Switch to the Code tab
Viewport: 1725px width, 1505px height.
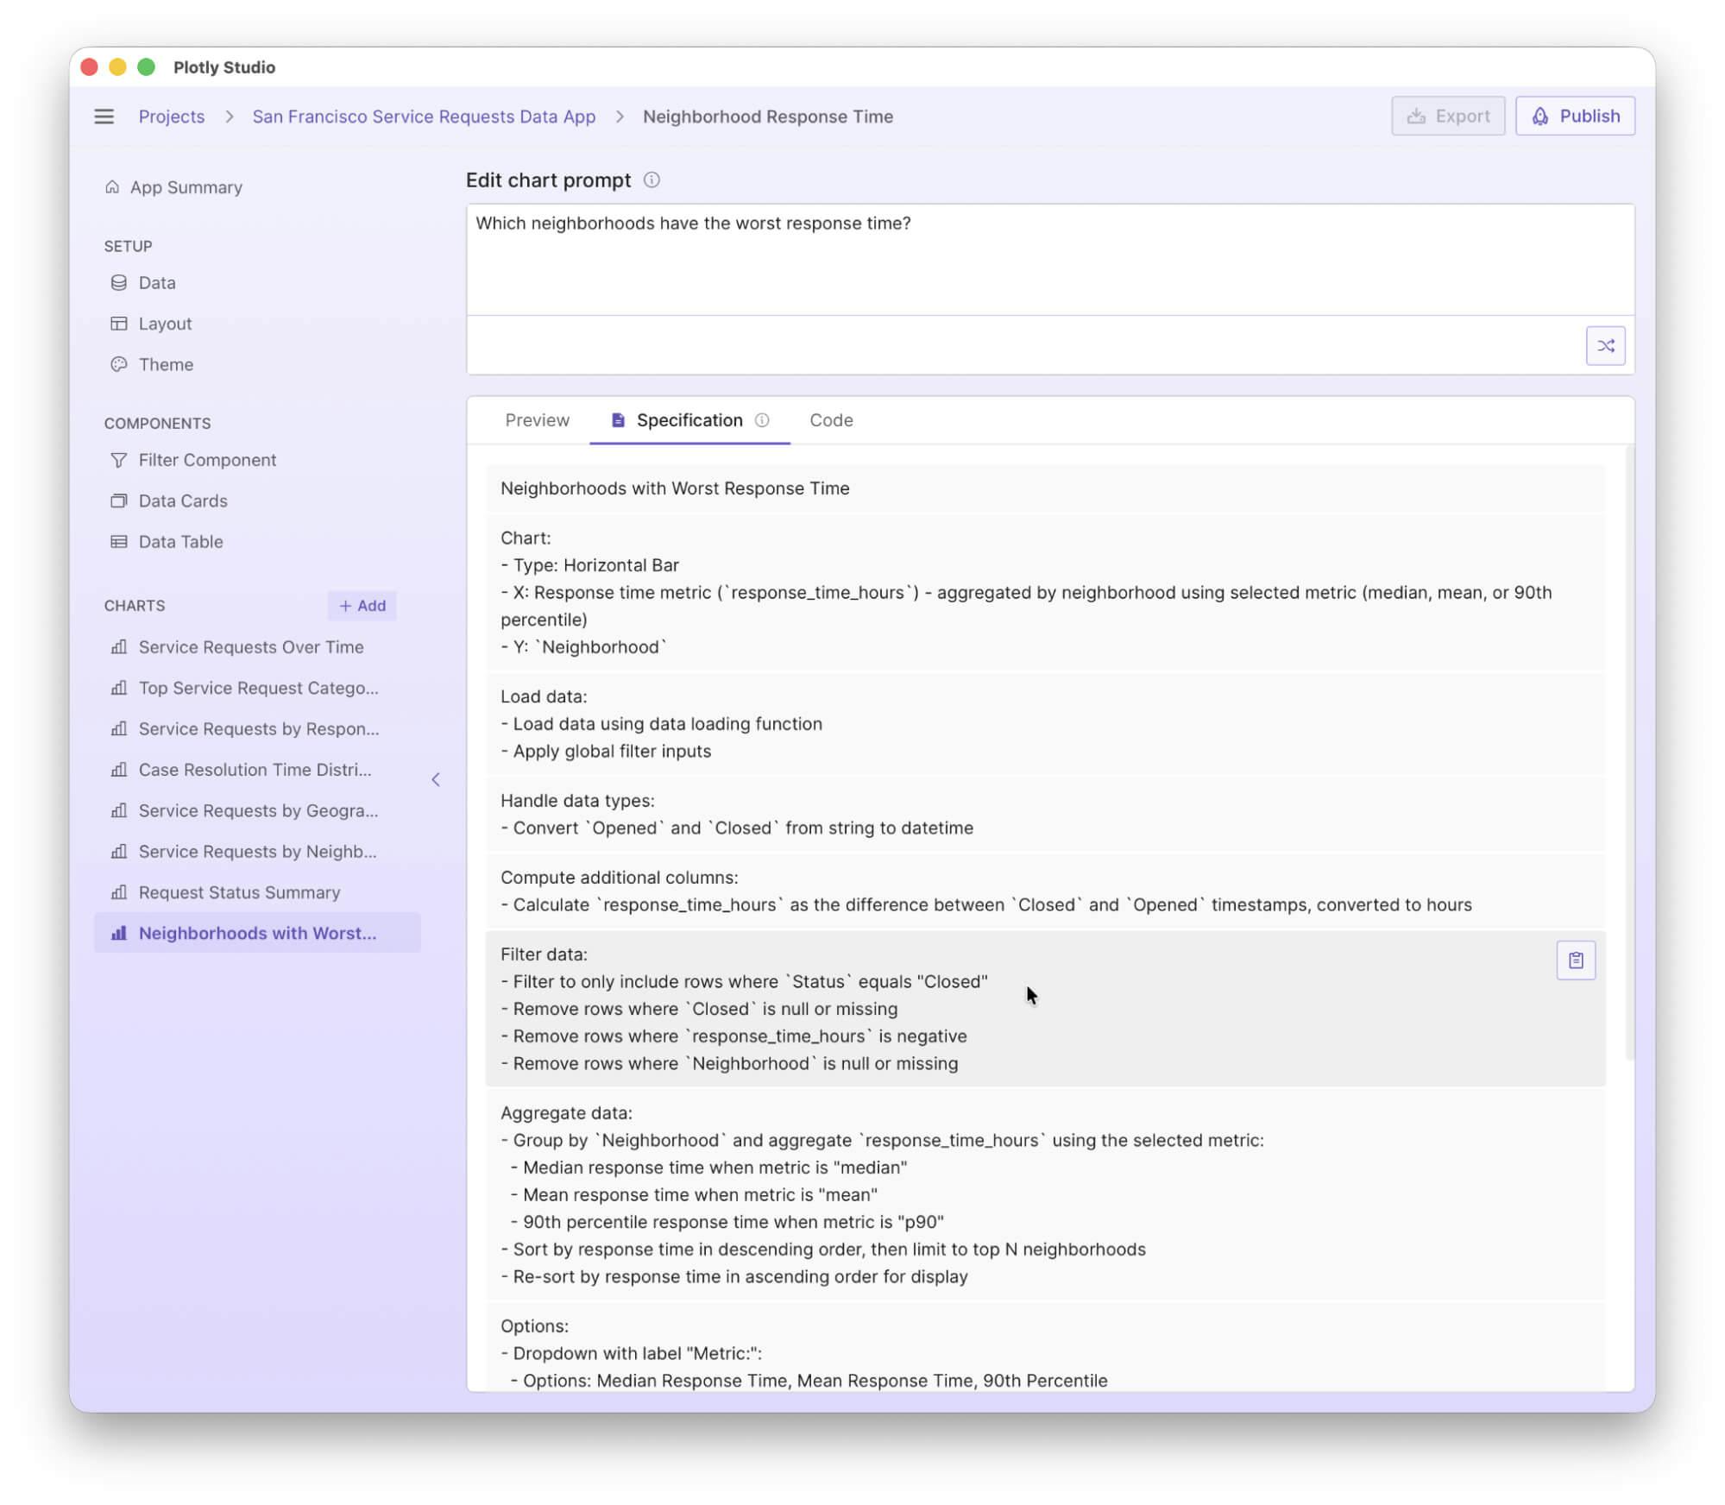830,420
